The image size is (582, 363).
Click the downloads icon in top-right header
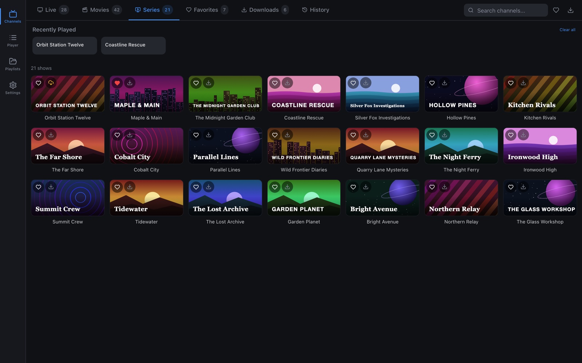[570, 10]
